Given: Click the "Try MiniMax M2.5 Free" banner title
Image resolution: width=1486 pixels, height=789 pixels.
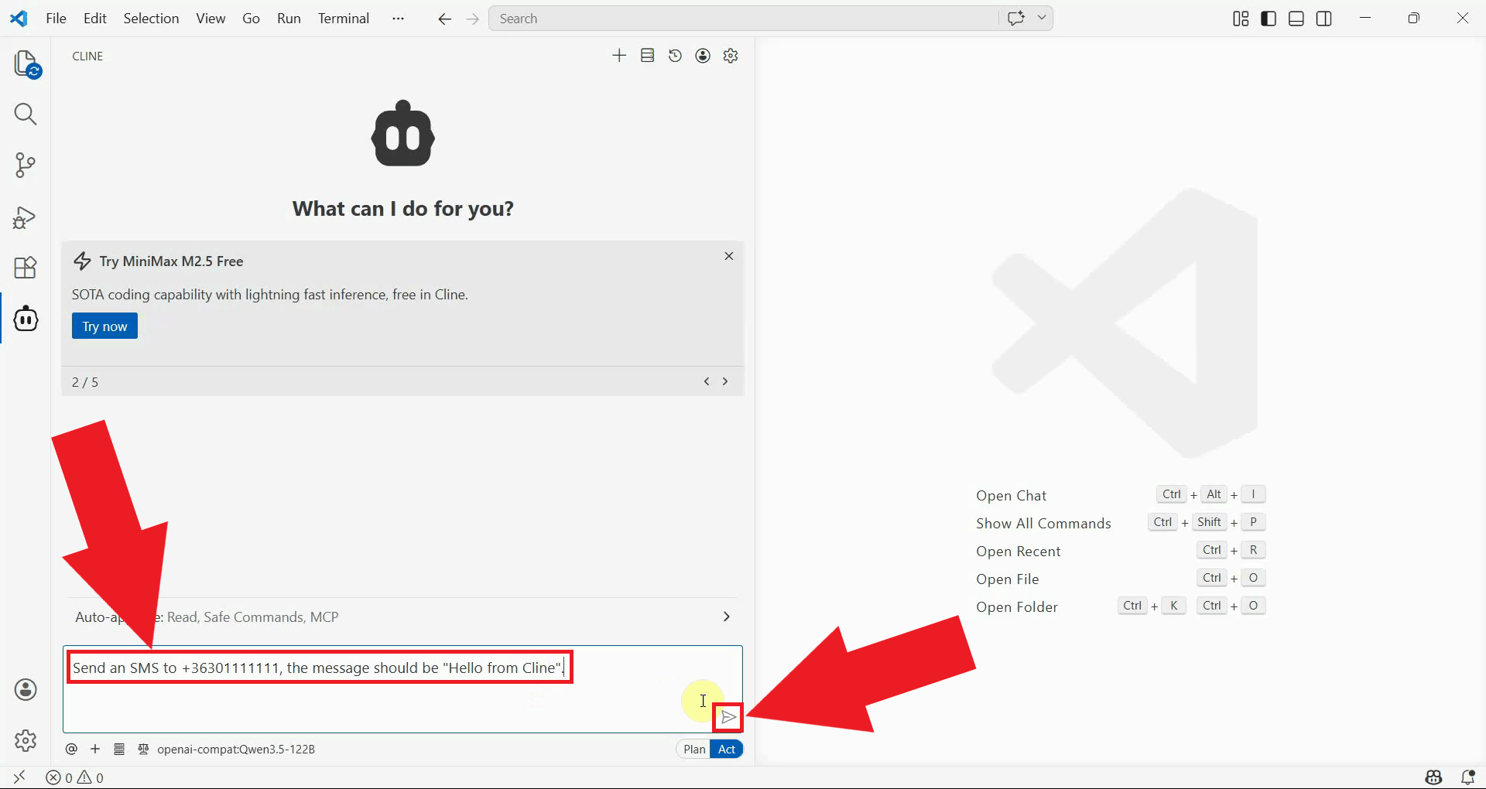Looking at the screenshot, I should pyautogui.click(x=171, y=261).
